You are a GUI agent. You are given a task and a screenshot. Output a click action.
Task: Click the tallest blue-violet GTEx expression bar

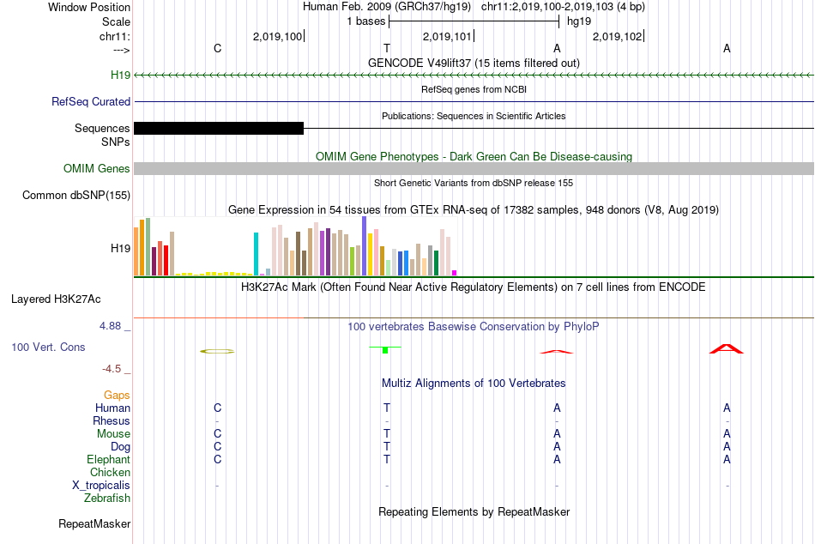(365, 246)
